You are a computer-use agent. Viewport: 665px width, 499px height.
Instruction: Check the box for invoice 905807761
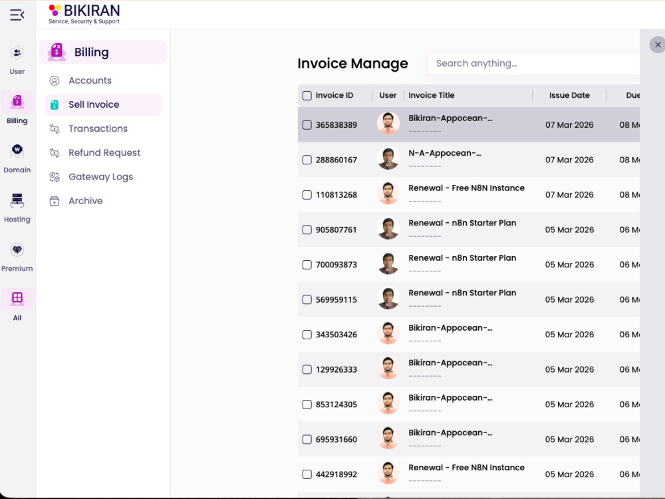click(307, 230)
